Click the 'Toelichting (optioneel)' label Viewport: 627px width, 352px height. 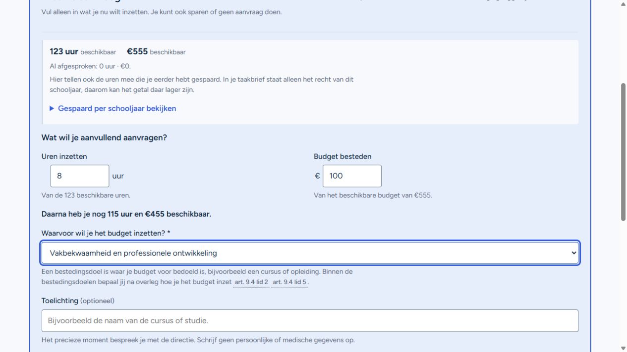tap(78, 301)
